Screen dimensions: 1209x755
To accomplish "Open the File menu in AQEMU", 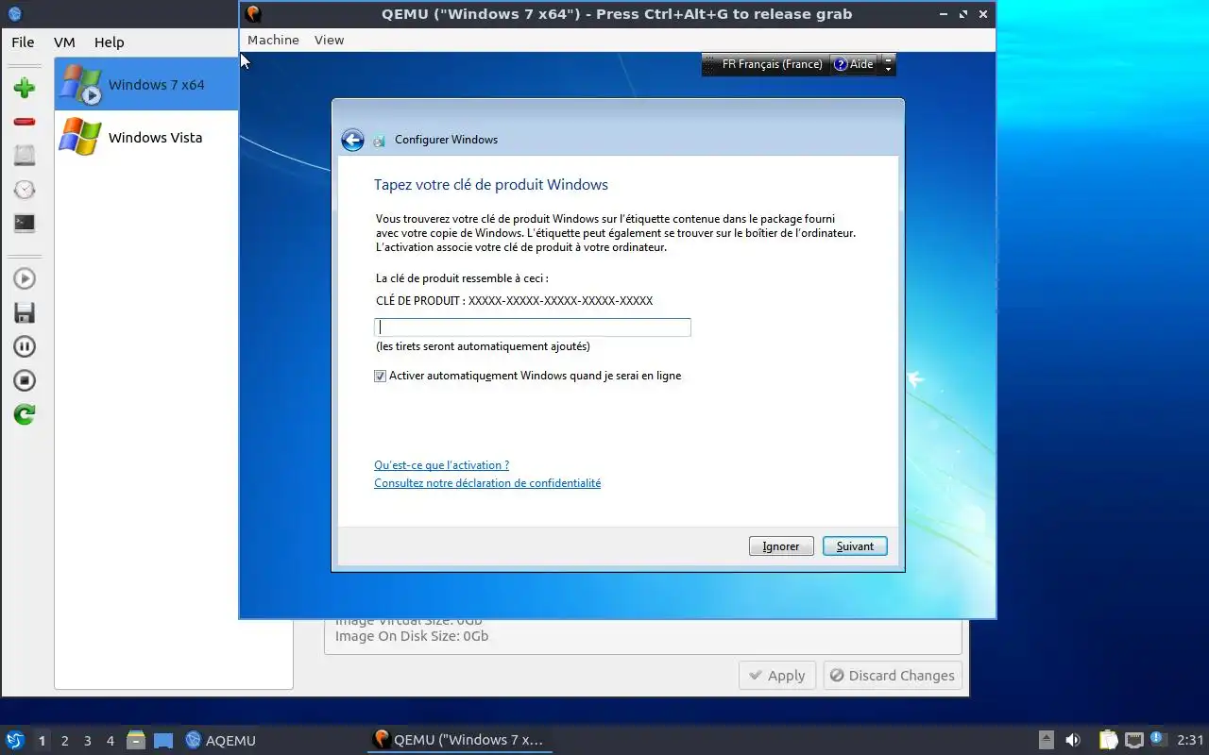I will [23, 42].
